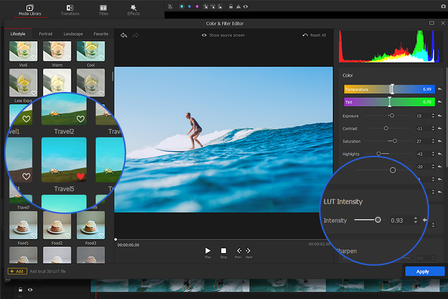Open the Effects panel

133,10
